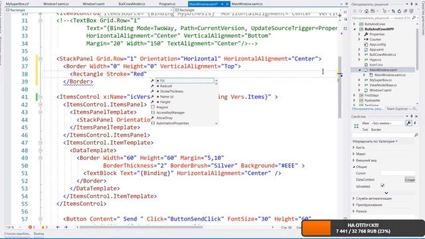
Task: Expand the Преобразование category
Action: point(354,205)
